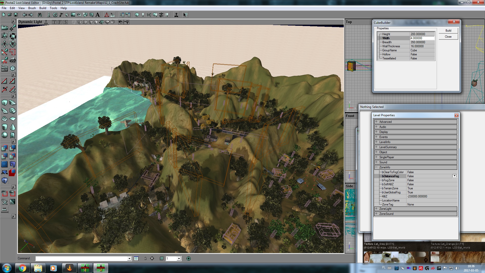The width and height of the screenshot is (485, 273).
Task: Open the Texture browser picture icon
Action: (x=73, y=15)
